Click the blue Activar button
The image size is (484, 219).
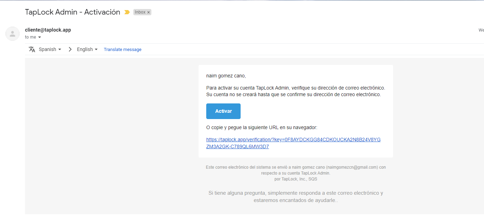pyautogui.click(x=223, y=111)
